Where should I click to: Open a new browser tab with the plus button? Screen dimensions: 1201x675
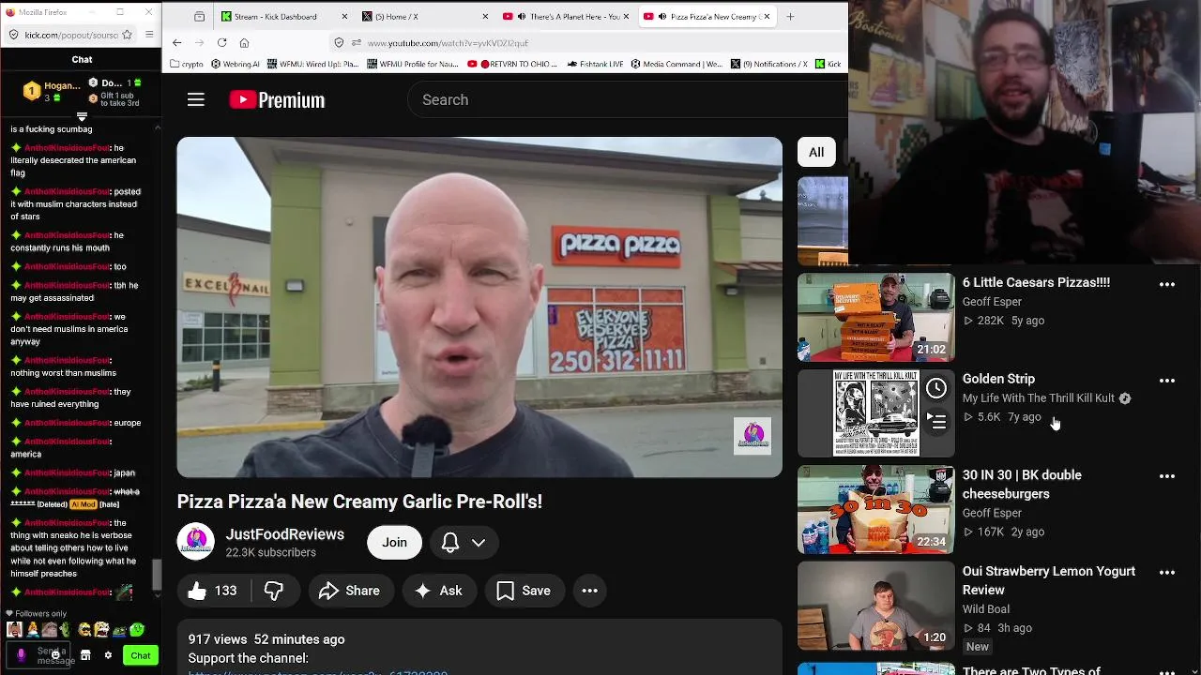tap(790, 16)
